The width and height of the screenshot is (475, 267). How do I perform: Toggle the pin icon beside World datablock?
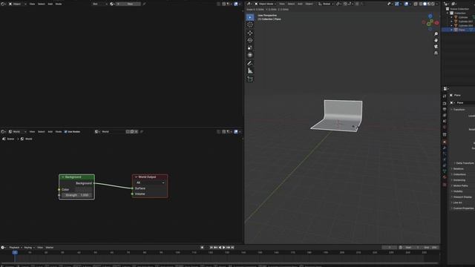pos(142,132)
